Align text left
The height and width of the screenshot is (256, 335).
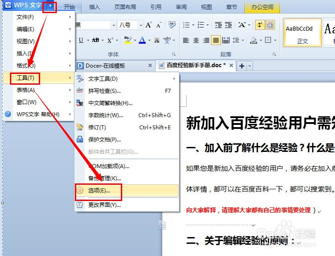pyautogui.click(x=186, y=40)
